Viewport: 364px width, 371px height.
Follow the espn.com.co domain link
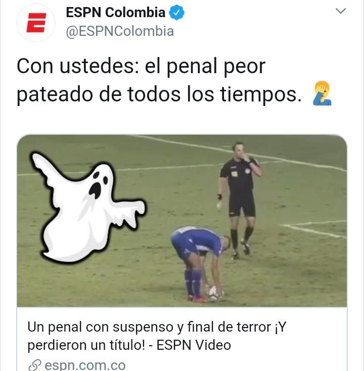pyautogui.click(x=85, y=365)
